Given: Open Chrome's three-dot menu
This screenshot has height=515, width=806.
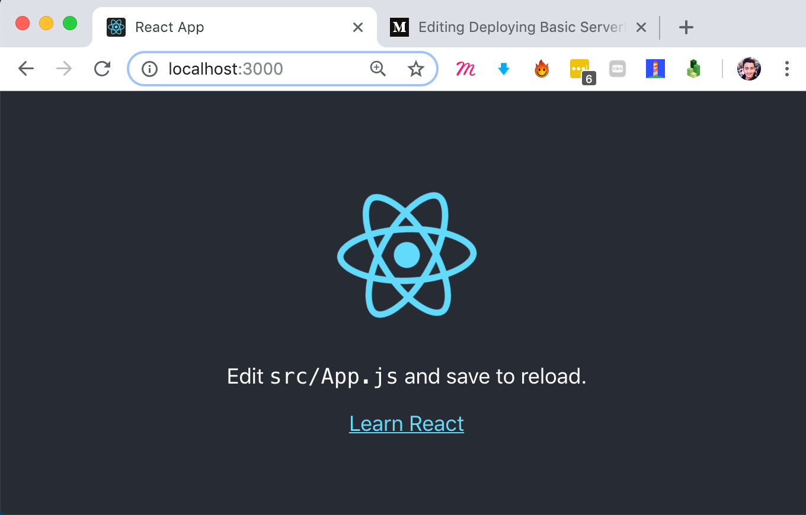Looking at the screenshot, I should tap(787, 69).
